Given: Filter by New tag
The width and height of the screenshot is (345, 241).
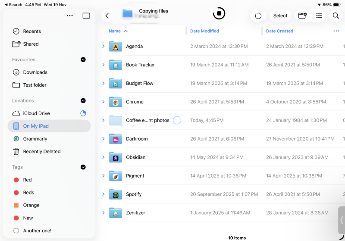Looking at the screenshot, I should tap(49, 218).
